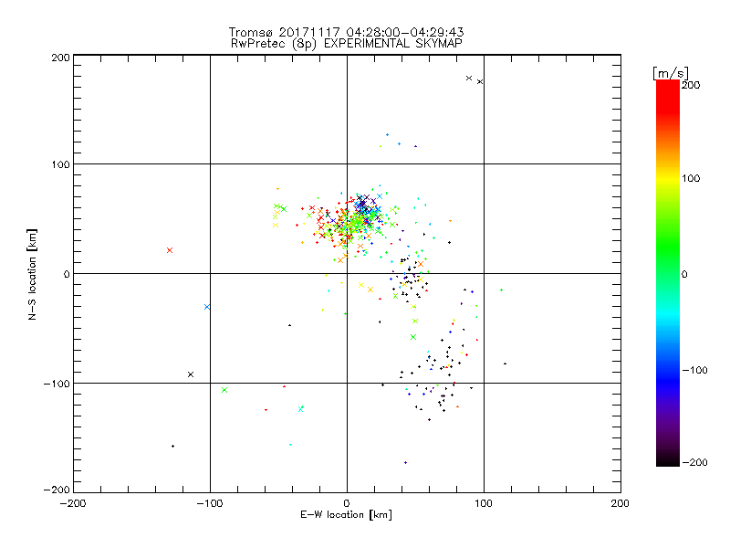Click the colorbar tick label "-100"
730x548 pixels.
click(x=694, y=370)
